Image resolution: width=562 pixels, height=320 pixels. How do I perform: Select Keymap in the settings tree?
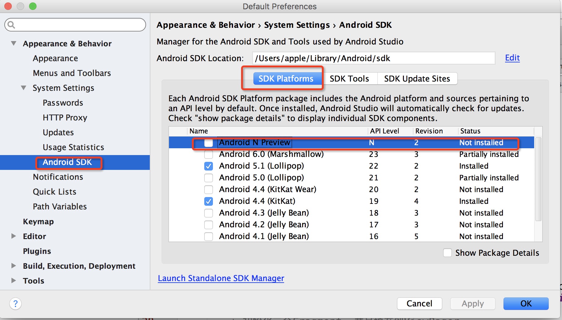[38, 221]
